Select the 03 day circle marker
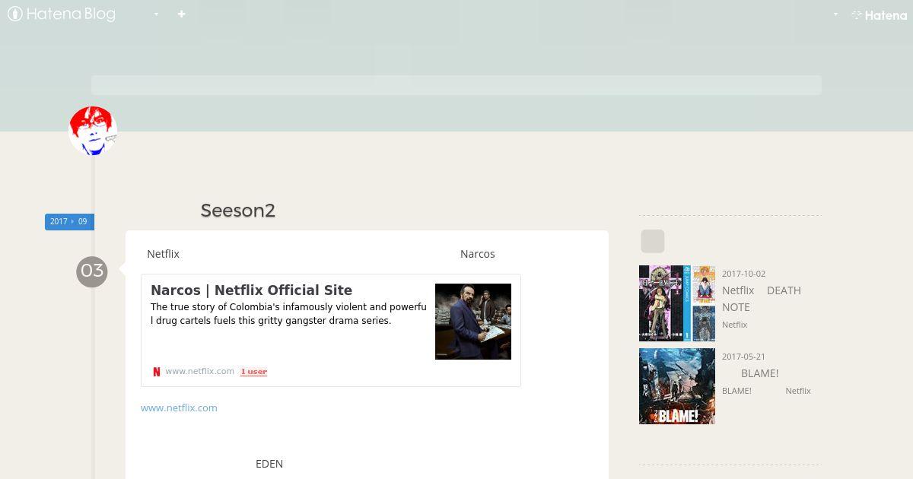 tap(92, 271)
